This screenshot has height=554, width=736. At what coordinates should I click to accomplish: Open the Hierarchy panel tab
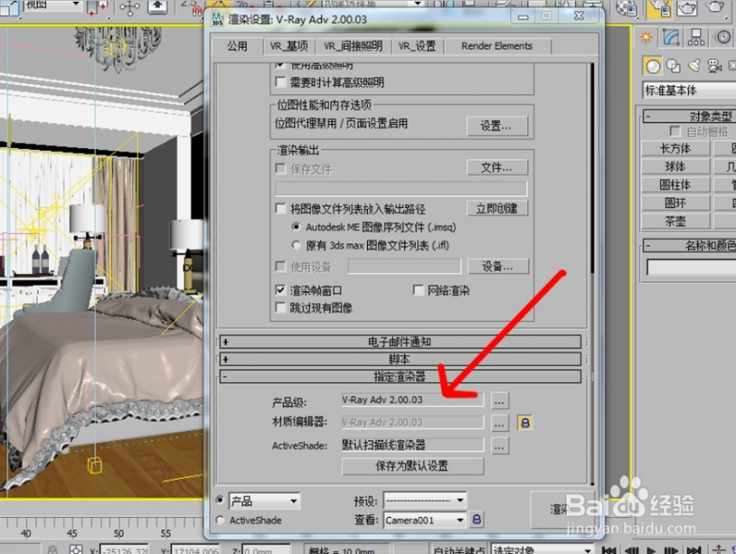click(696, 37)
